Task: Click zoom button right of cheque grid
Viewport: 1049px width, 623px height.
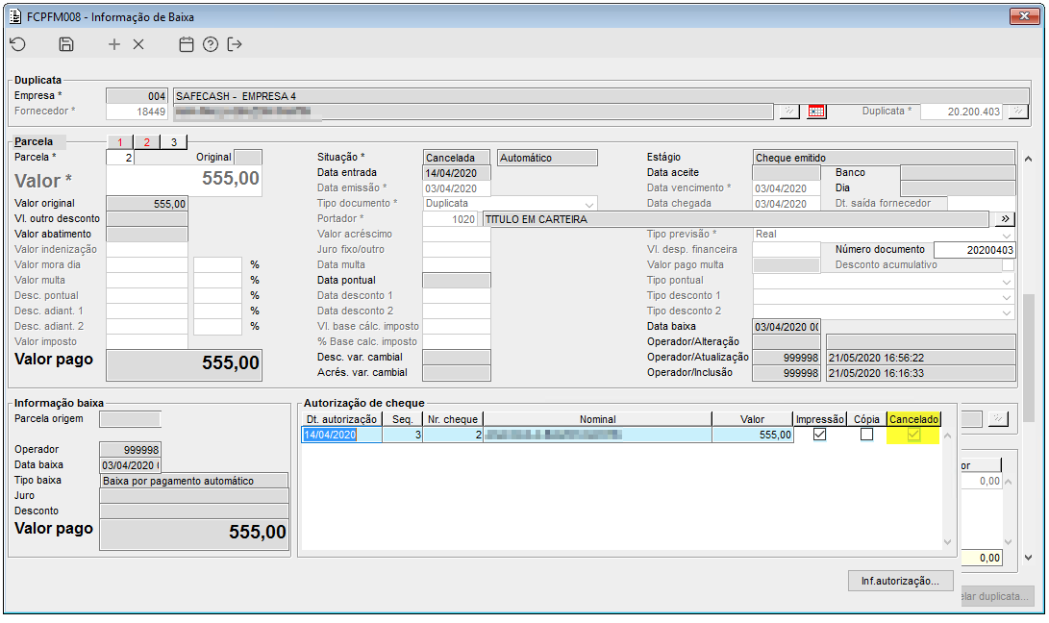Action: (998, 419)
